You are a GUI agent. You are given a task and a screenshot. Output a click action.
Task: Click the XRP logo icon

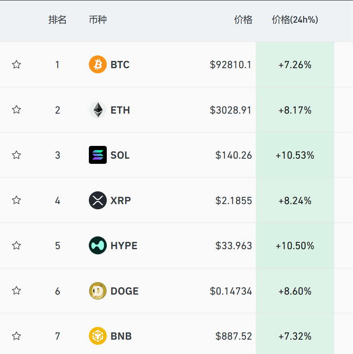point(98,200)
